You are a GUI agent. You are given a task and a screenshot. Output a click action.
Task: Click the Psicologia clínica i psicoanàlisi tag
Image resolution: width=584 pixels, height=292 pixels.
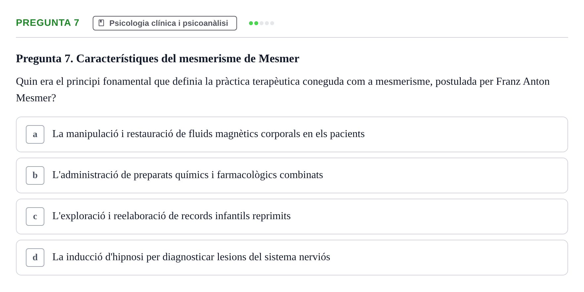(x=165, y=23)
